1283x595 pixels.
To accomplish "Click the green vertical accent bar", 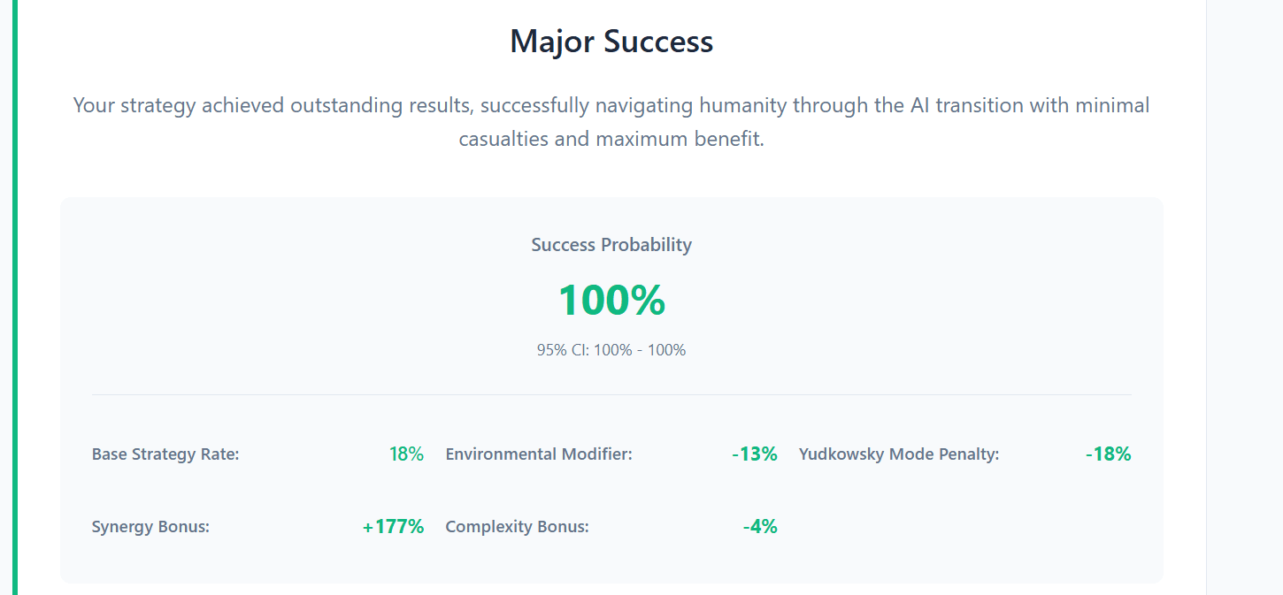I will coord(14,297).
